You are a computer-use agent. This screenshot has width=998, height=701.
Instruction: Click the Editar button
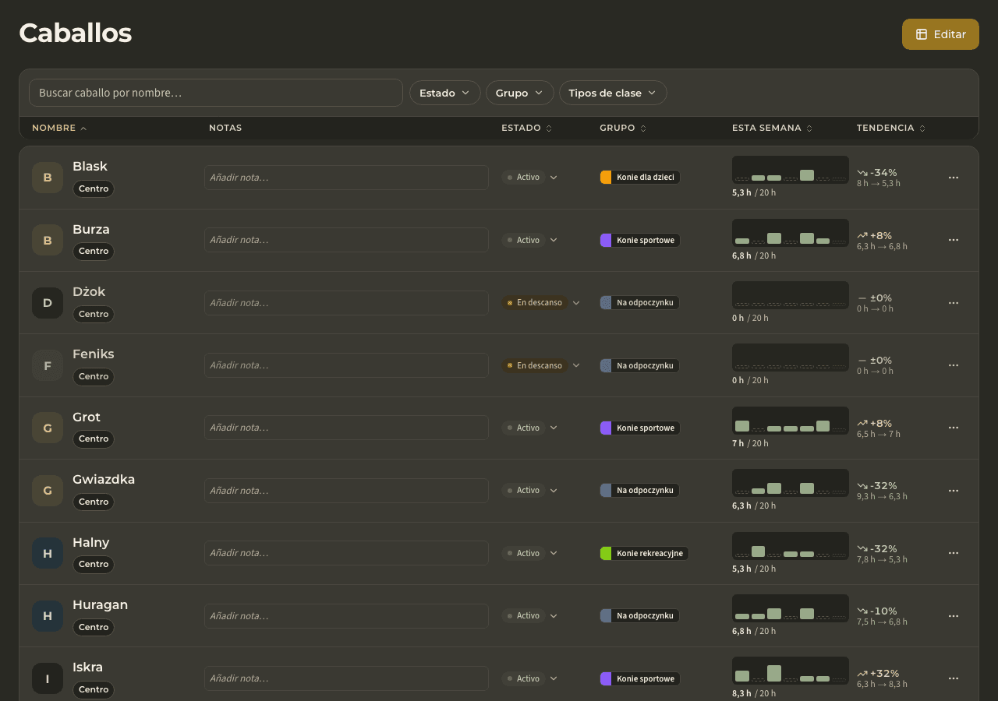[x=940, y=34]
